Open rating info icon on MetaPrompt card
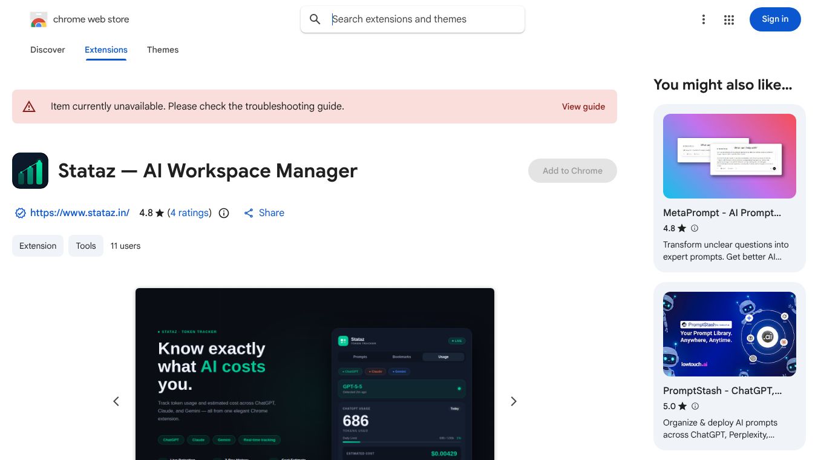Screen dimensions: 818x460 [695, 228]
